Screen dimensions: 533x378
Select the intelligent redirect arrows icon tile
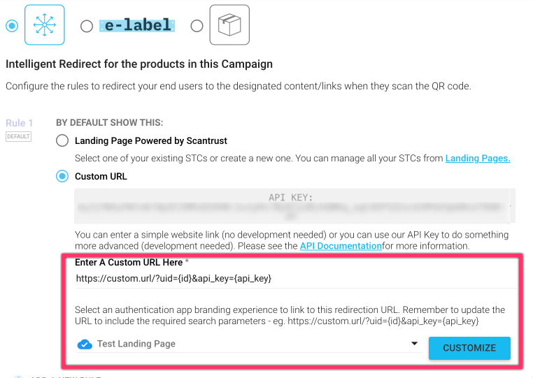click(45, 24)
